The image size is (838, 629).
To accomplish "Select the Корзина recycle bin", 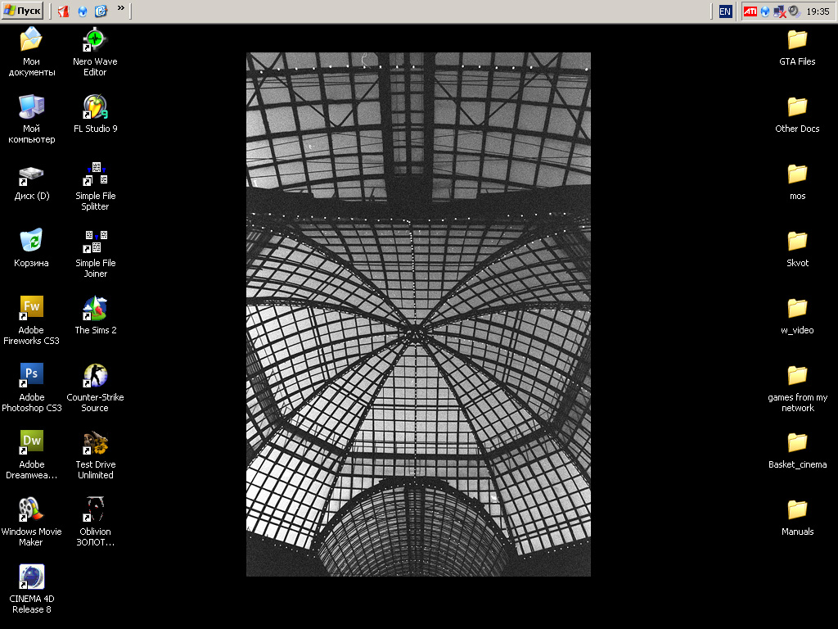I will point(31,247).
